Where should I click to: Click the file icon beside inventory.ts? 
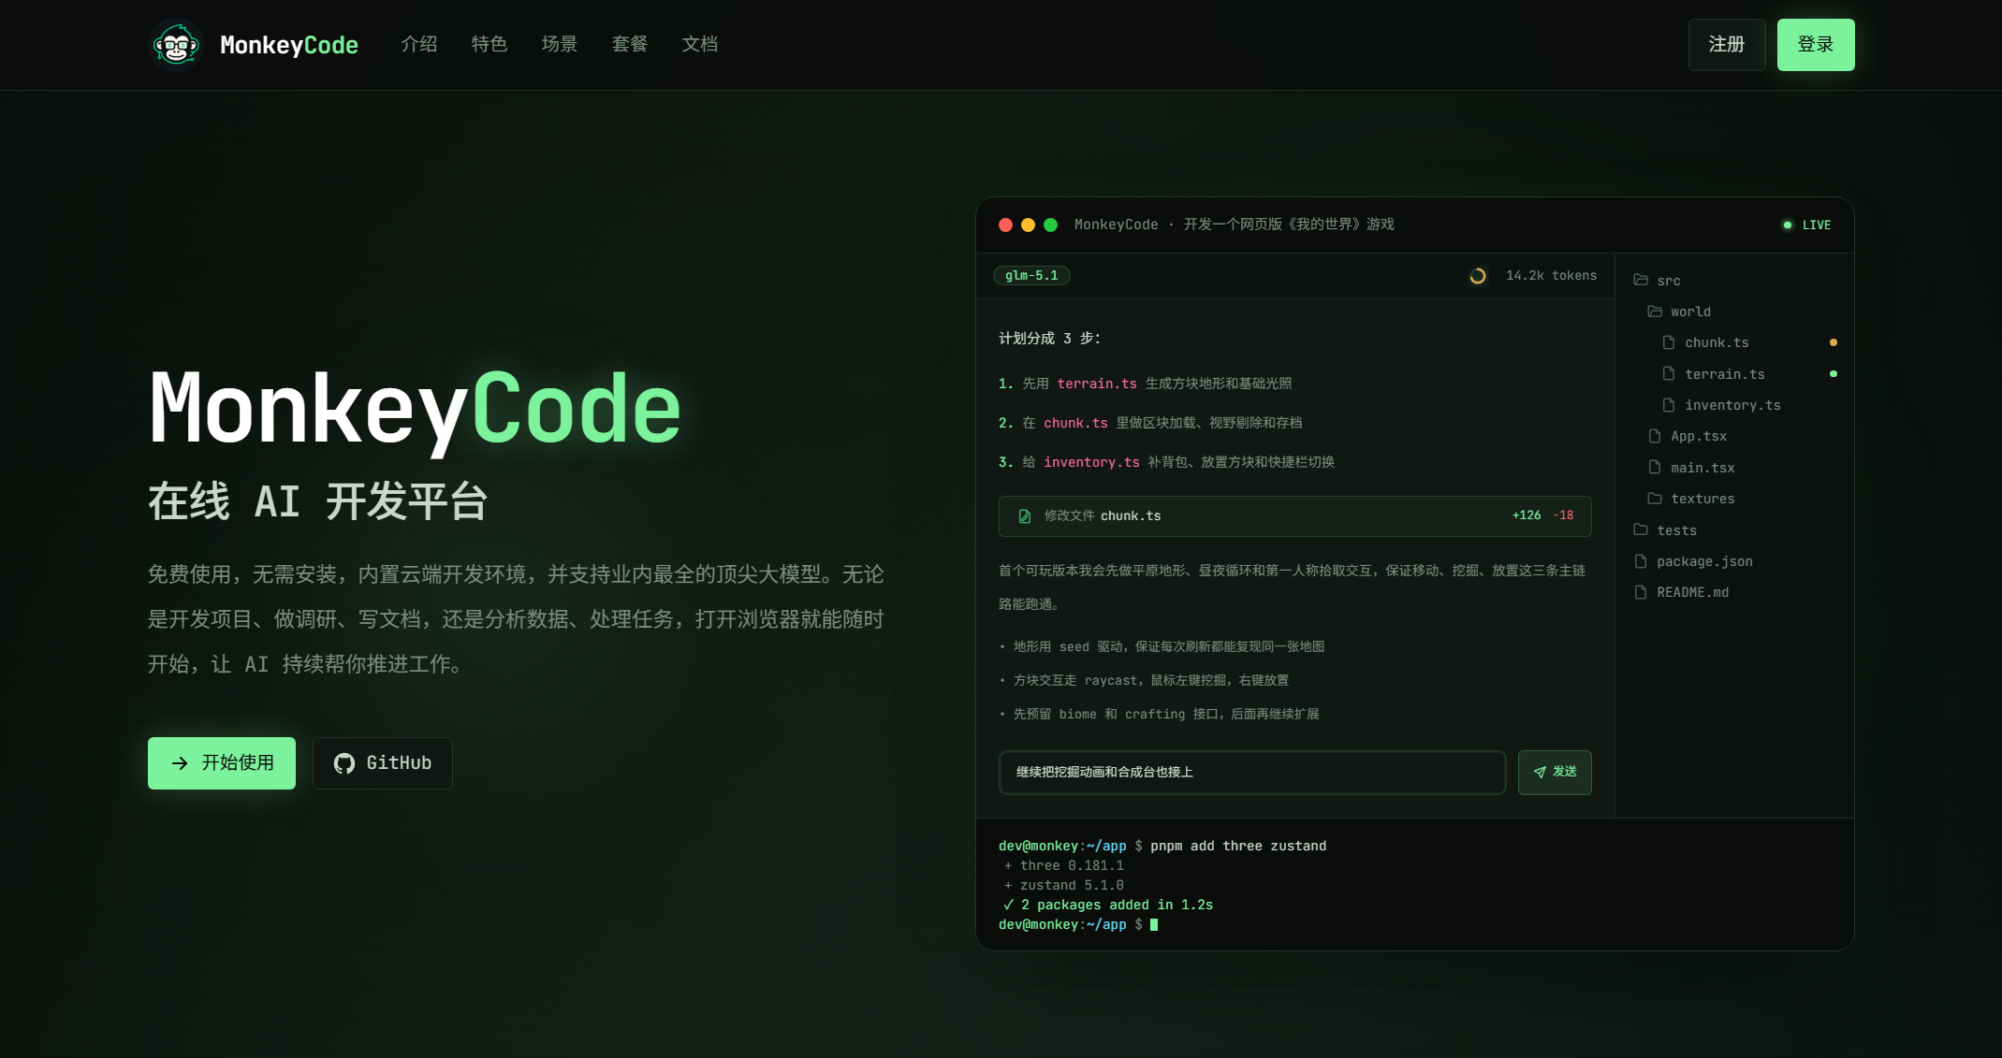pyautogui.click(x=1669, y=405)
